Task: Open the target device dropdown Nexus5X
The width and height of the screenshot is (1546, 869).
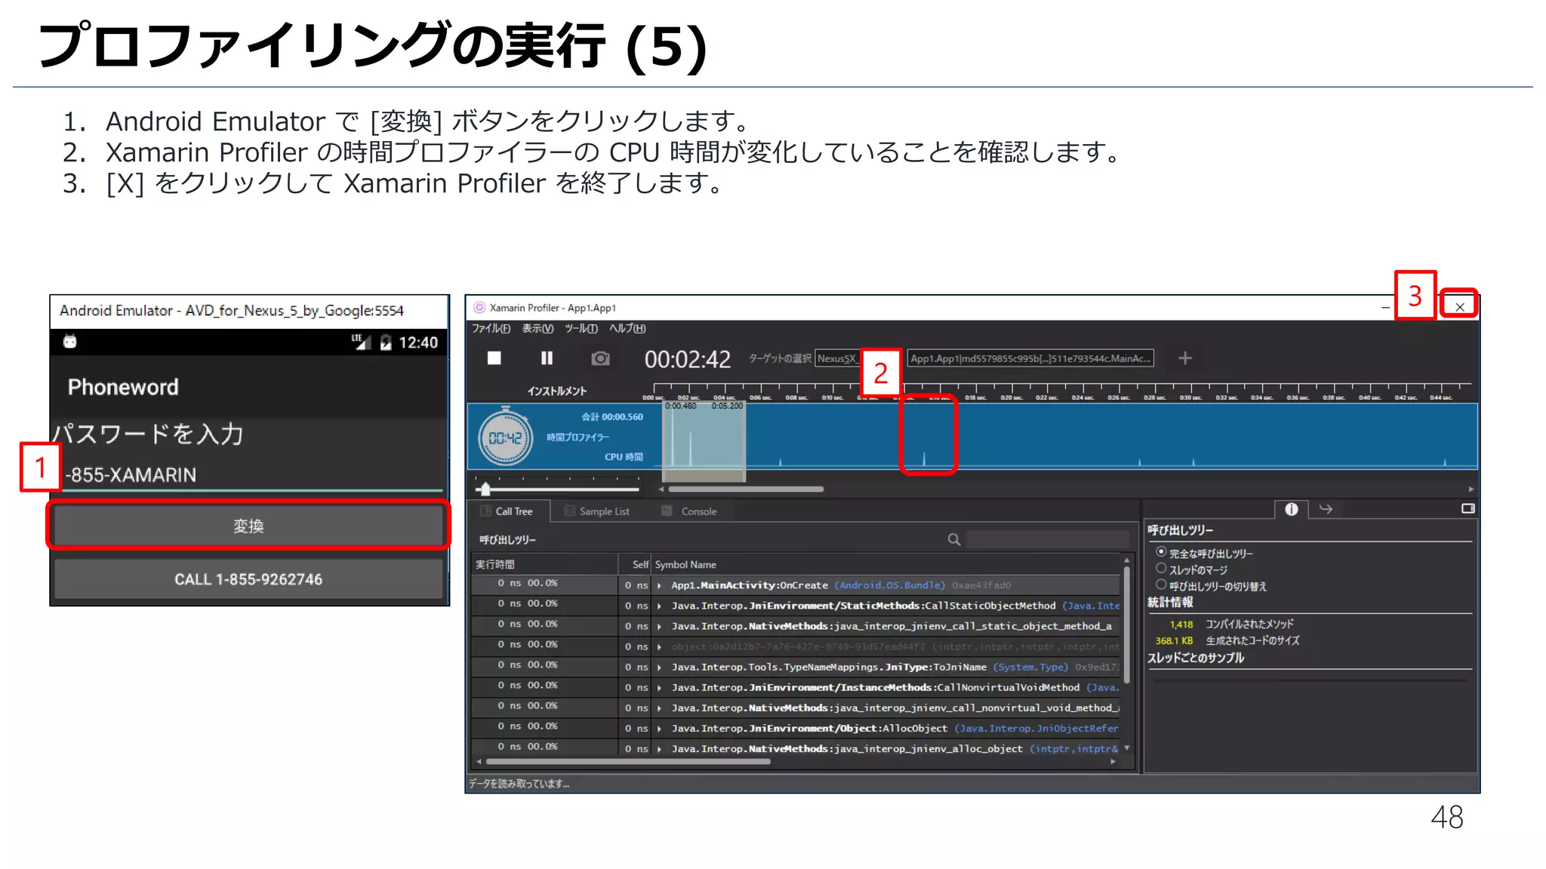Action: coord(837,358)
